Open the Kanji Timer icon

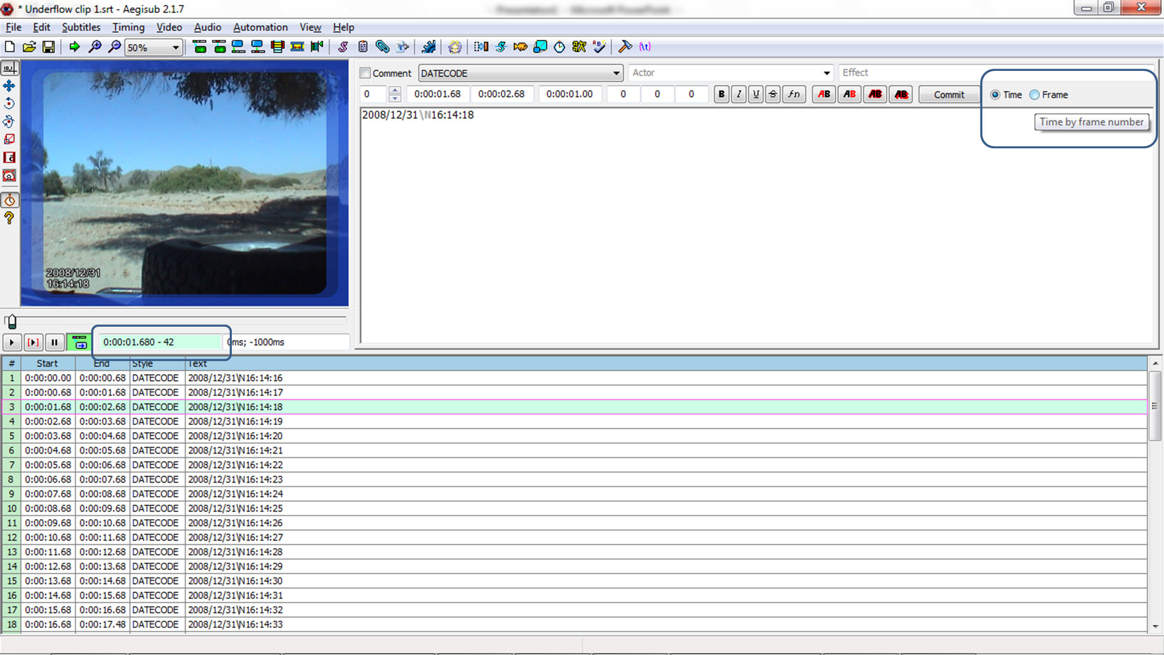click(x=579, y=47)
